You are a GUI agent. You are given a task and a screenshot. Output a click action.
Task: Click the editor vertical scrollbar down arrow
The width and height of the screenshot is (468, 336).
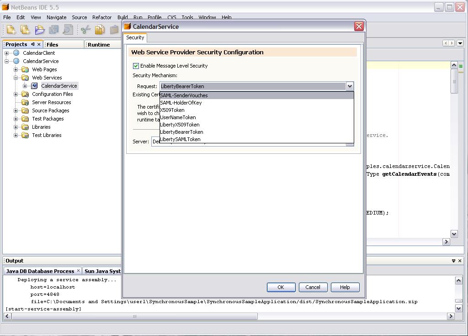point(454,234)
